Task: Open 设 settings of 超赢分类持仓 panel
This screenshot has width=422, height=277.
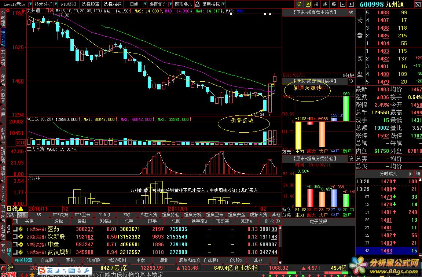Action: (351, 159)
